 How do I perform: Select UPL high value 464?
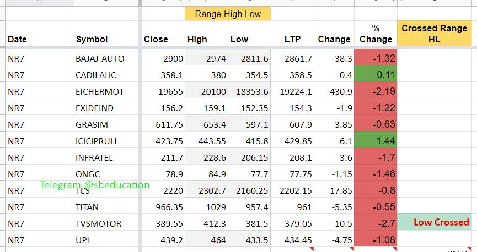point(207,239)
